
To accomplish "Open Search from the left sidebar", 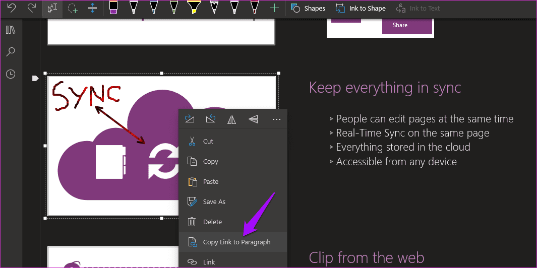I will [11, 52].
